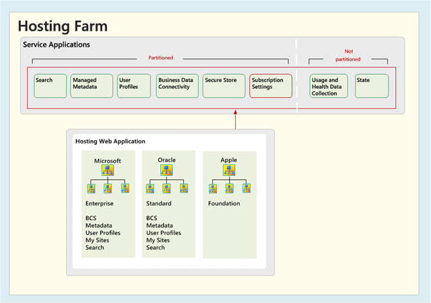Select the Business Data Connectivity box

click(177, 86)
